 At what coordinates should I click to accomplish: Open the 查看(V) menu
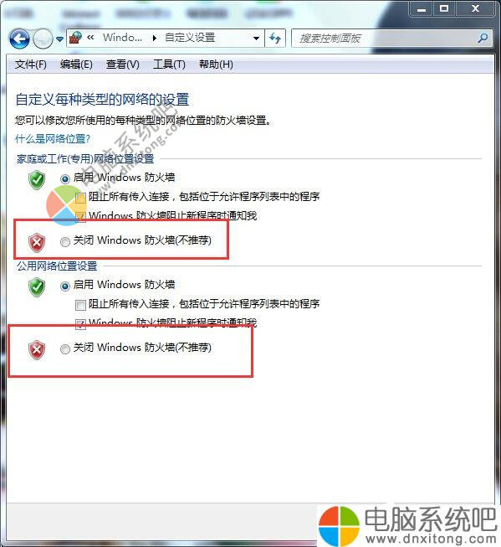coord(123,65)
